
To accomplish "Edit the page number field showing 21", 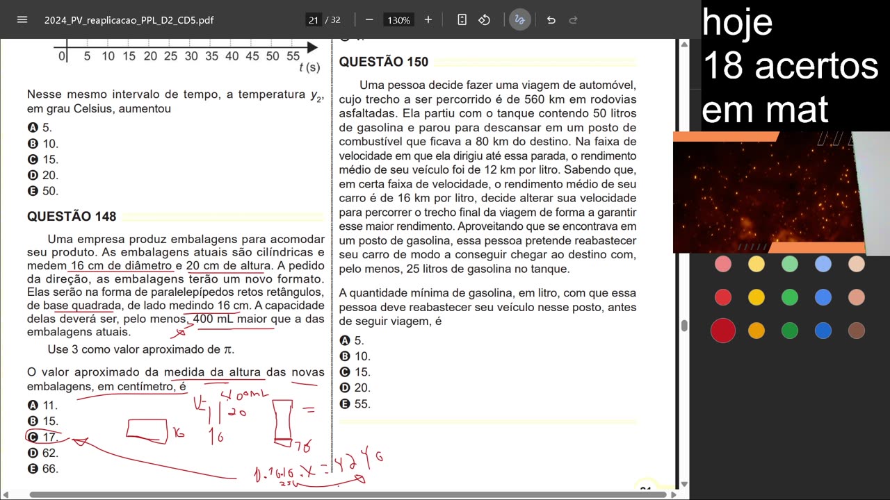I will pyautogui.click(x=314, y=19).
